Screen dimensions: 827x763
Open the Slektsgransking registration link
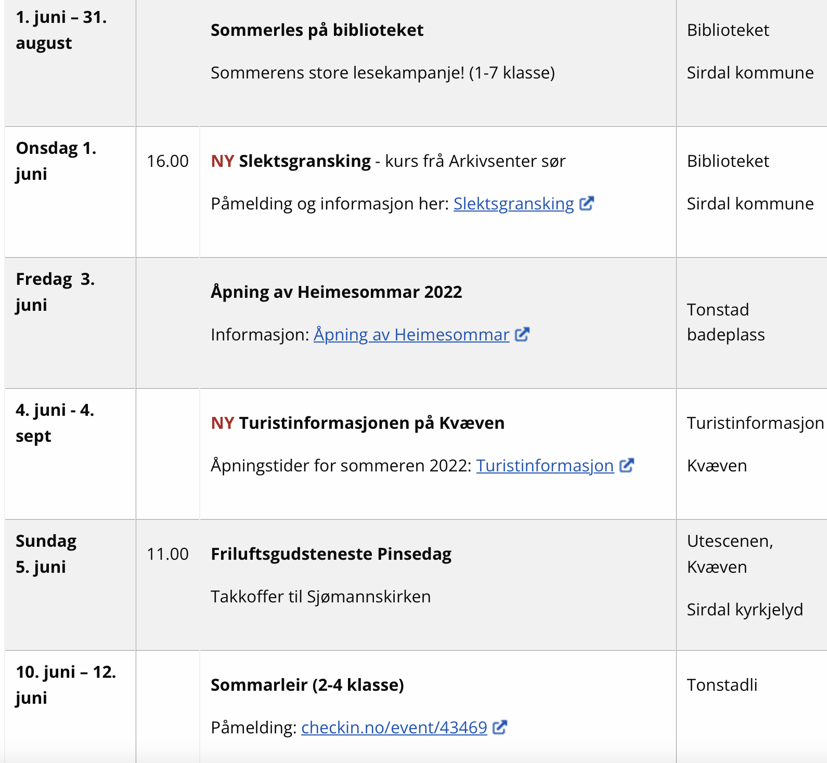pos(513,204)
